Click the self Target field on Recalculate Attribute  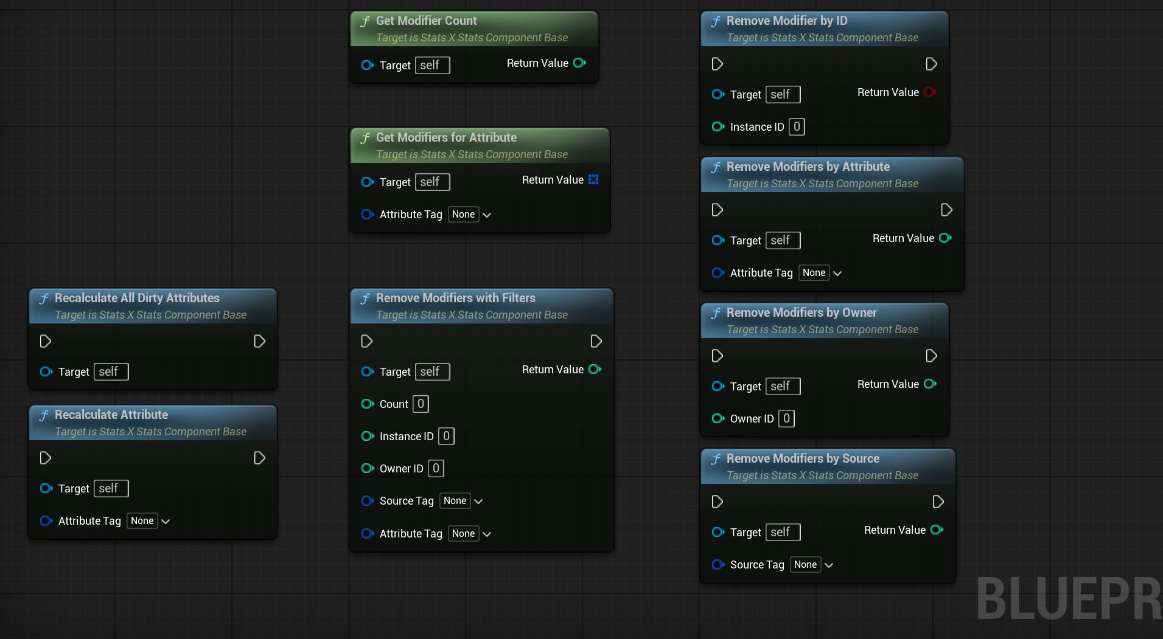110,488
